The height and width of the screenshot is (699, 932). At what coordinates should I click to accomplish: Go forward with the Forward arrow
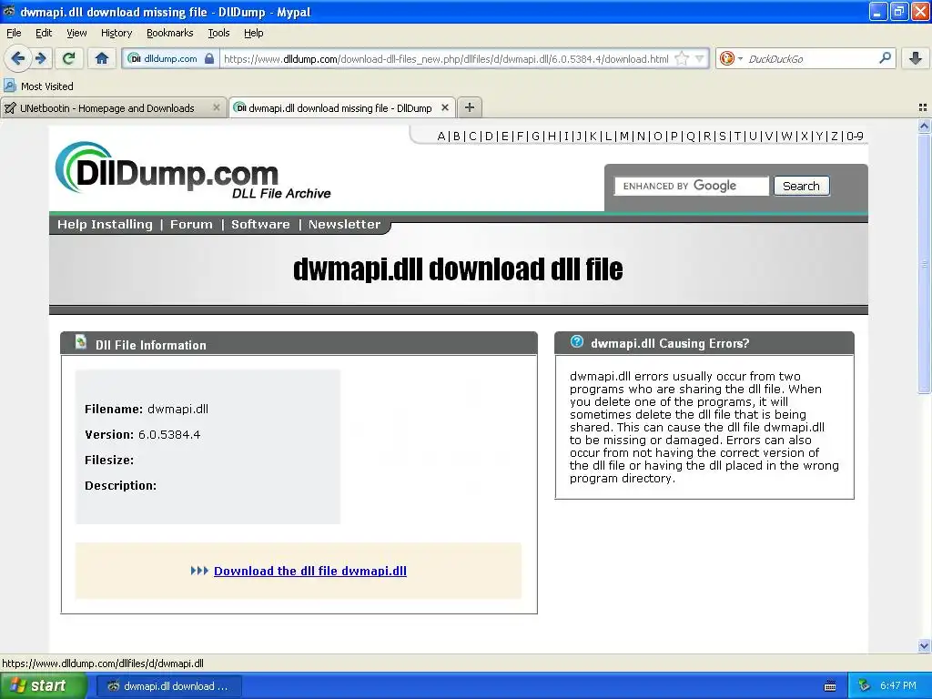click(x=41, y=58)
